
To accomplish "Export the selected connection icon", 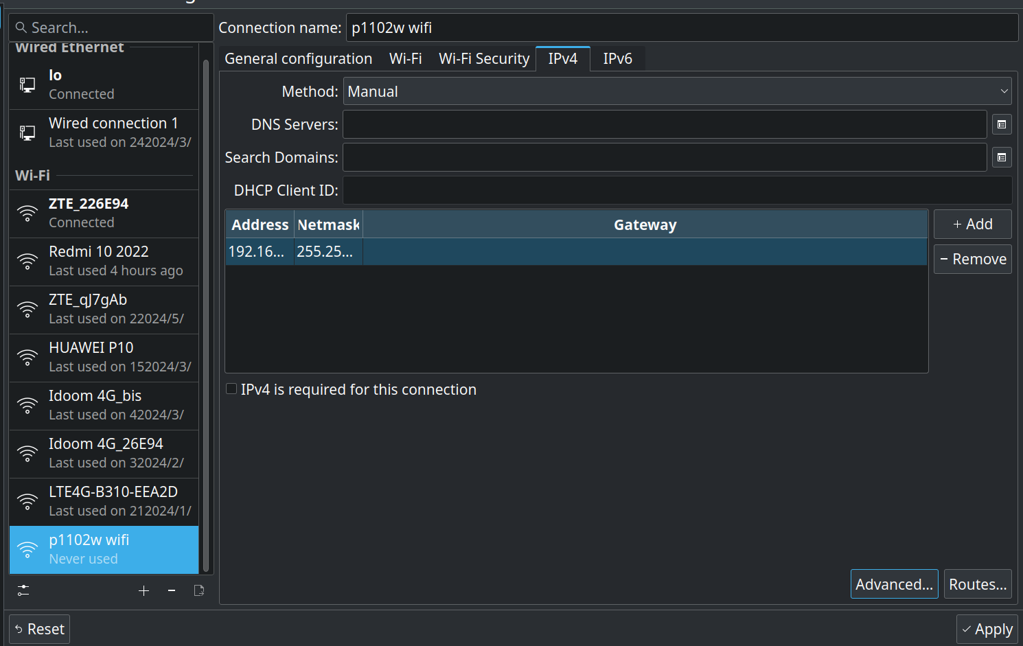I will point(199,590).
